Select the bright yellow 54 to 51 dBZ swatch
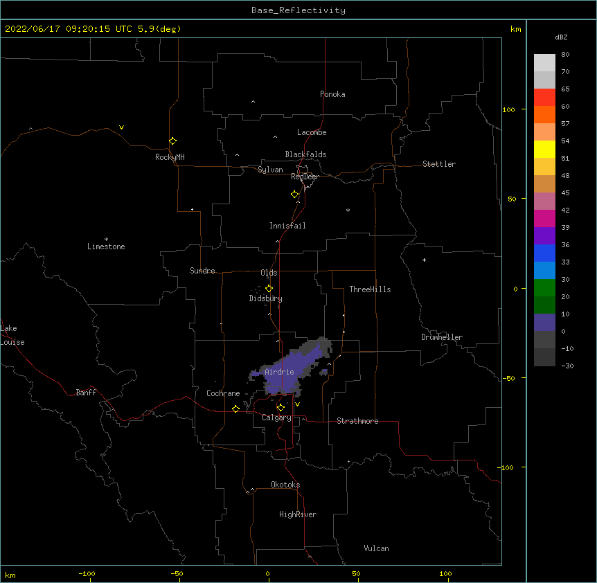This screenshot has width=597, height=583. [544, 149]
